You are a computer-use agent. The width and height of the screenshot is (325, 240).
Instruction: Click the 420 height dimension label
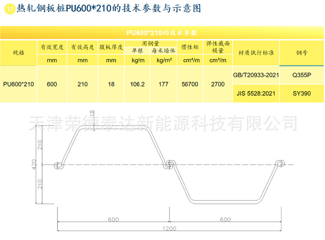point(34,164)
